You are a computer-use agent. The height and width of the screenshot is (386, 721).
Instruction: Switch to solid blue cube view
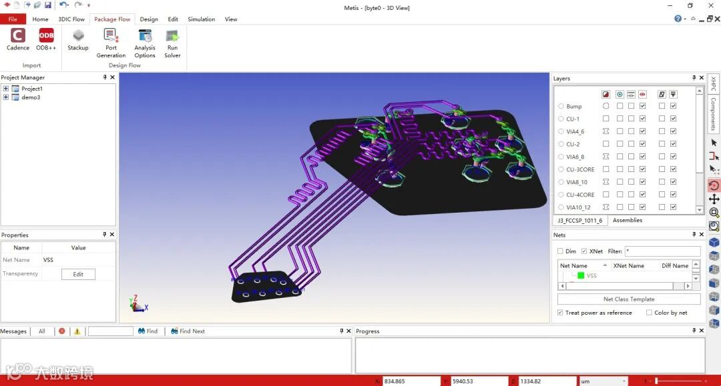714,242
